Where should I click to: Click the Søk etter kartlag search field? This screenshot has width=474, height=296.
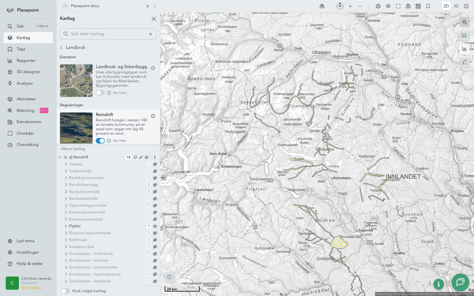(x=108, y=34)
